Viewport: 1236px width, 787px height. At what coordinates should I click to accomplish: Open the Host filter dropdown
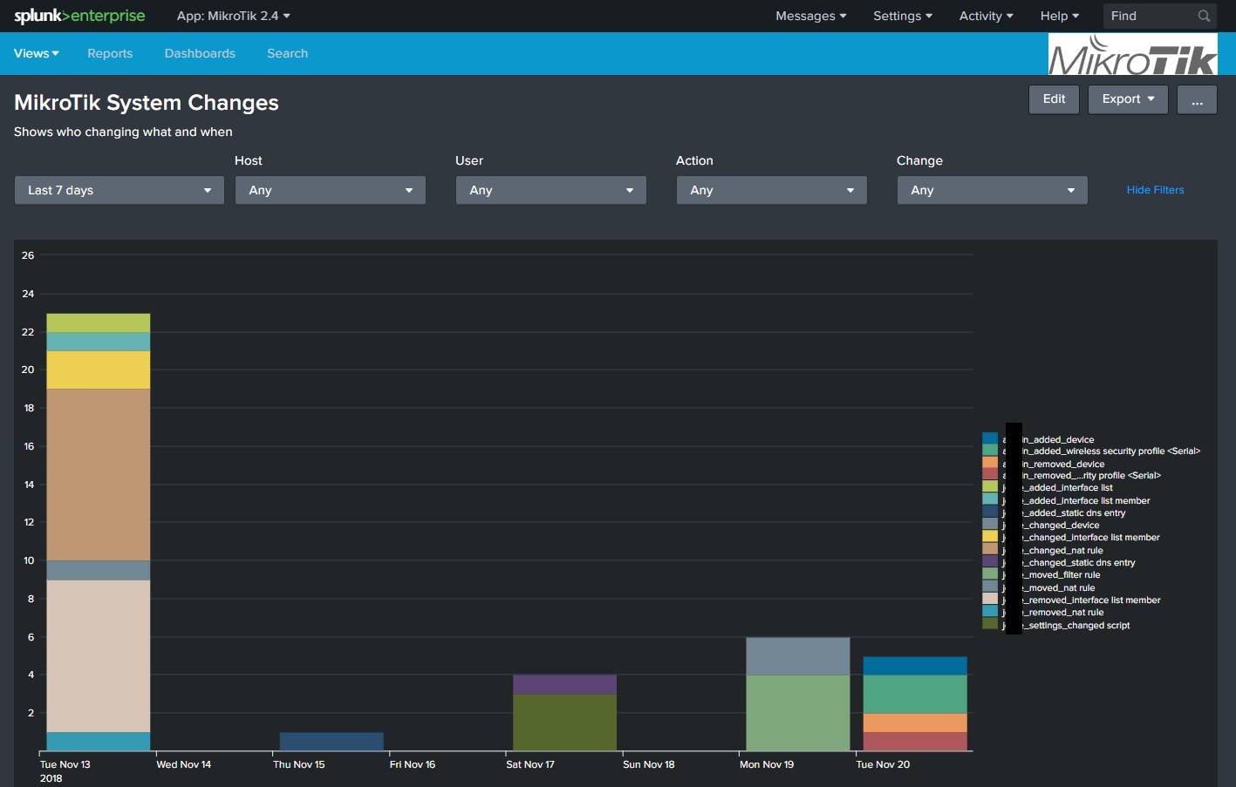(x=330, y=190)
